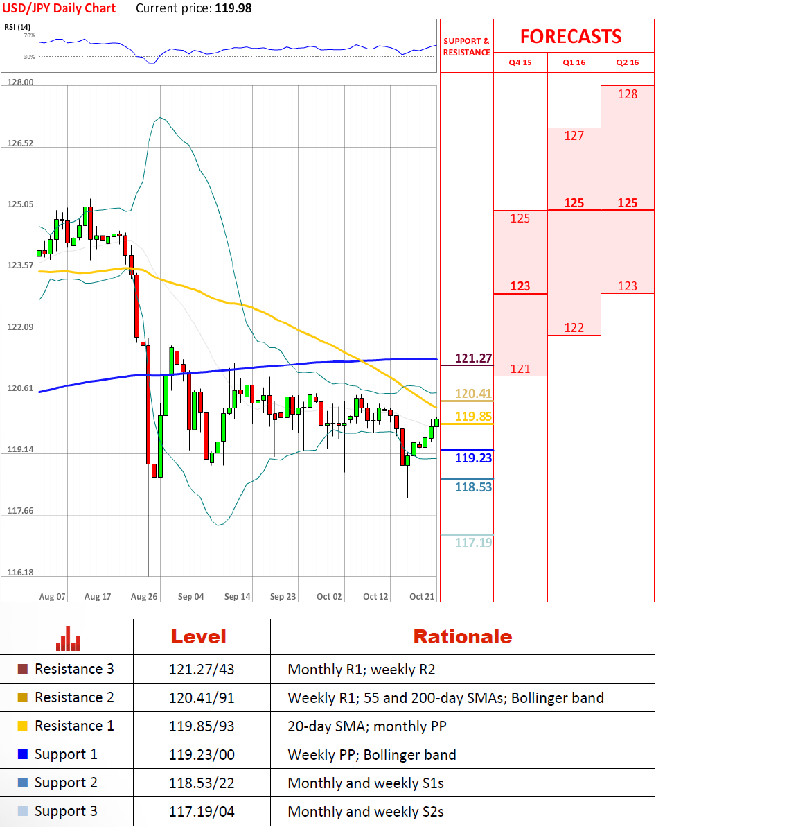Click the level cell 117.19/04
798x827 pixels.
(202, 812)
